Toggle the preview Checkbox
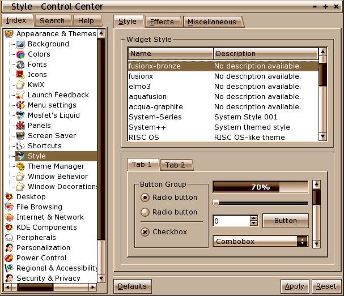The height and width of the screenshot is (296, 344). click(145, 232)
